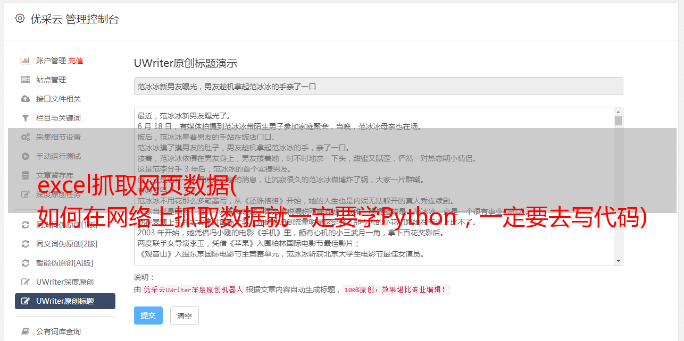Click the play circle icon for 手动运行测试
Screen dimensions: 684x341
click(x=25, y=156)
